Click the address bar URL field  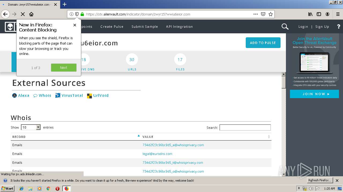tap(168, 14)
